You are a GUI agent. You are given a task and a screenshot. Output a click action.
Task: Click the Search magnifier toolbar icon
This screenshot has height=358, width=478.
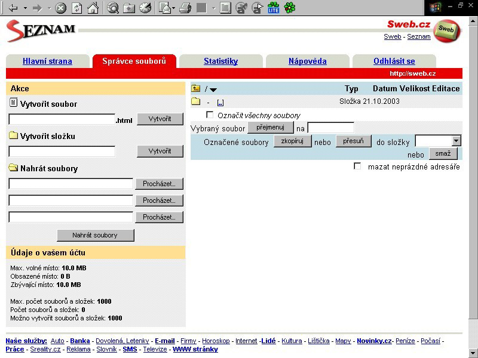click(x=113, y=8)
